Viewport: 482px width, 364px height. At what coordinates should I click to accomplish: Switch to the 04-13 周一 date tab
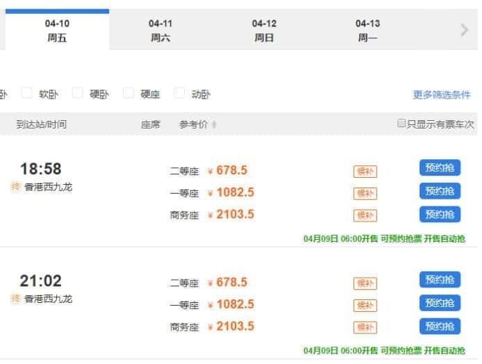pyautogui.click(x=367, y=31)
